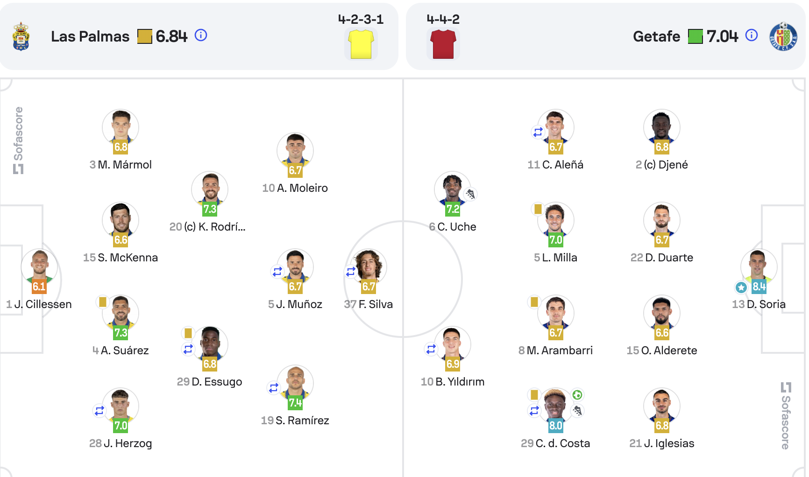Click the substitution icon beside C. Aleñá
Screen dimensions: 809x477
pos(538,132)
